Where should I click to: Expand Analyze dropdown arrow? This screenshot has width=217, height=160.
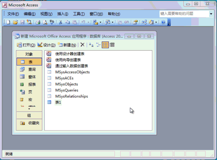(113, 22)
